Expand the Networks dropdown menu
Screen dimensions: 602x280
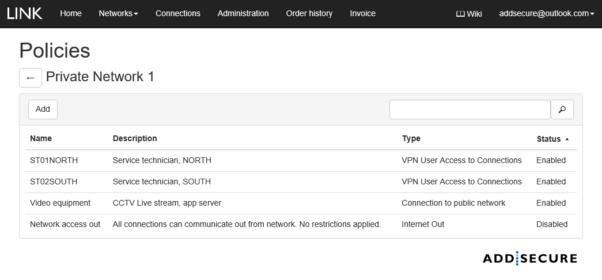(118, 13)
